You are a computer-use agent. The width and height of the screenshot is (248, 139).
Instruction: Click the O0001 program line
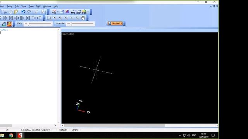tap(4, 30)
